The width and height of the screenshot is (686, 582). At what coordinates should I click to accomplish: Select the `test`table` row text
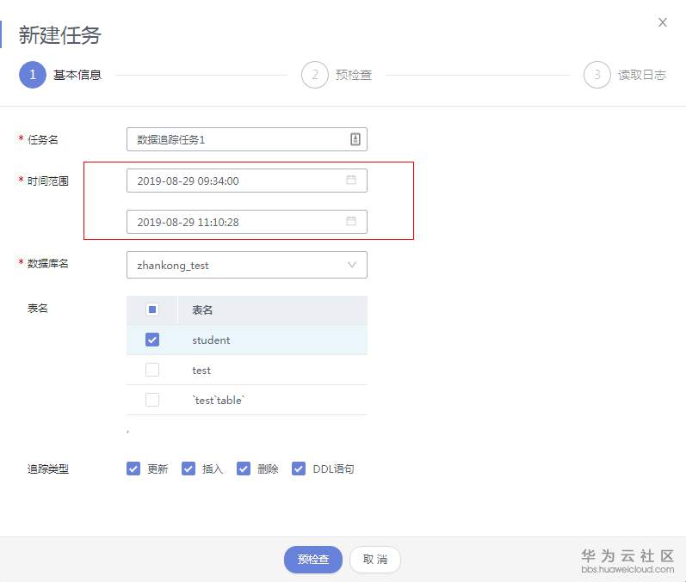219,401
